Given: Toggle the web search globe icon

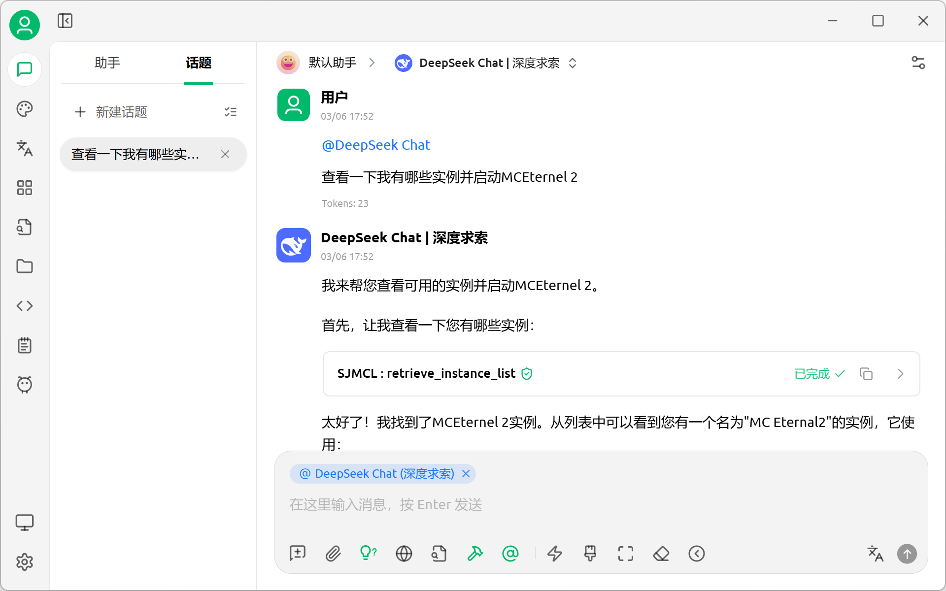Looking at the screenshot, I should coord(404,554).
